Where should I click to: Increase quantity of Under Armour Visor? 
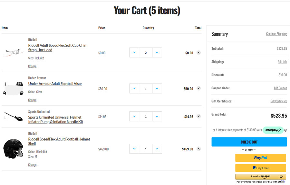tap(157, 88)
